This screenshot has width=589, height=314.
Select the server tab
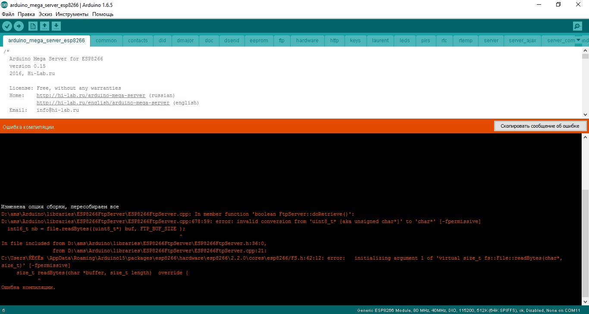(x=491, y=41)
